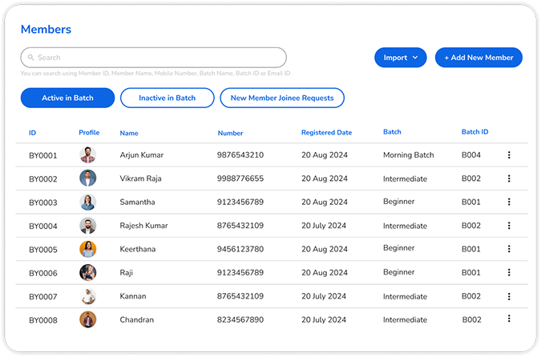The width and height of the screenshot is (541, 357).
Task: Switch to Inactive in Batch tab
Action: point(167,98)
